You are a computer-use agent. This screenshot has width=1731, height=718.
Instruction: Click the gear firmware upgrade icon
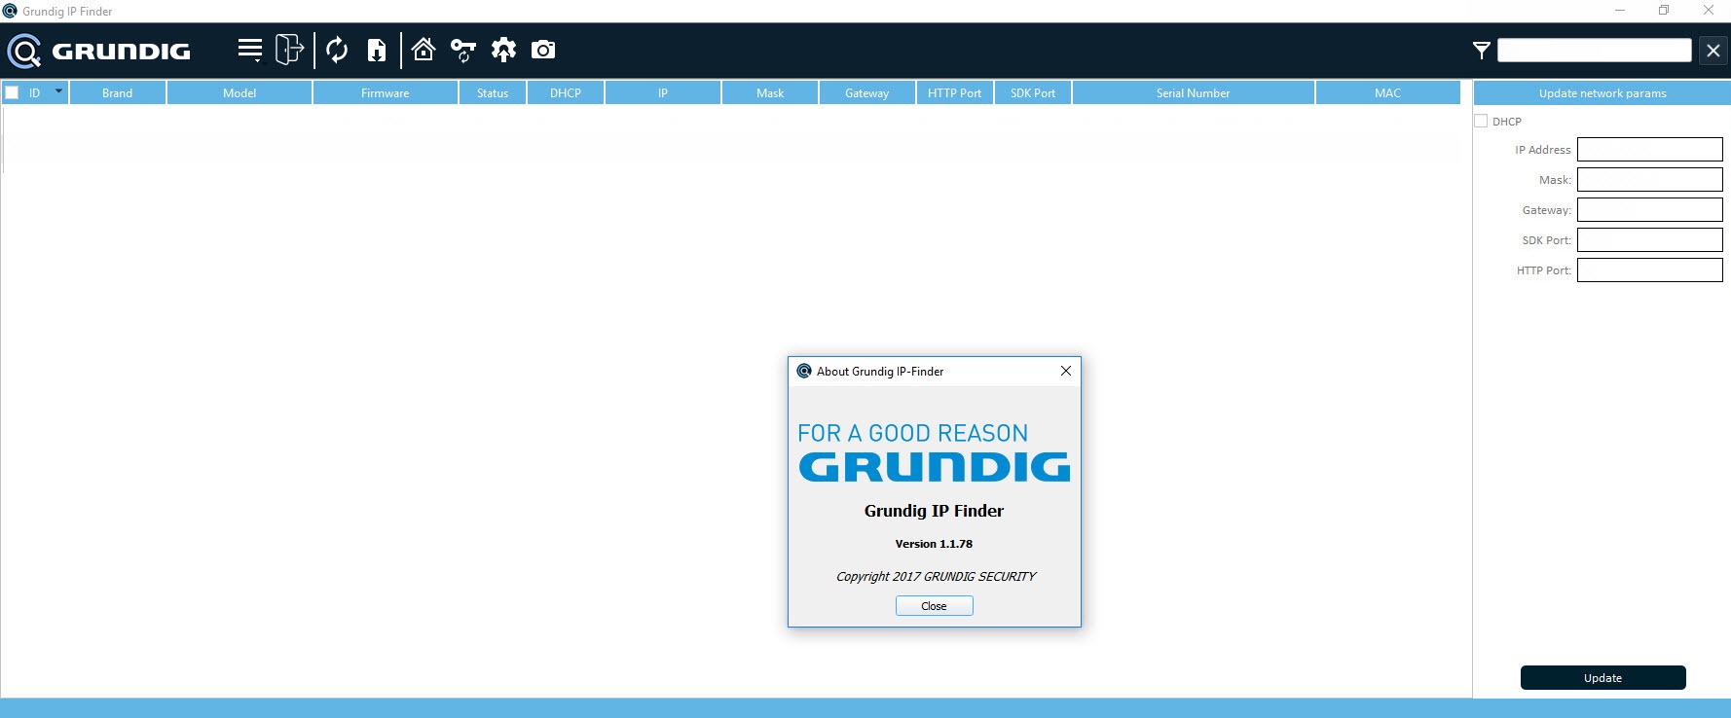(503, 50)
